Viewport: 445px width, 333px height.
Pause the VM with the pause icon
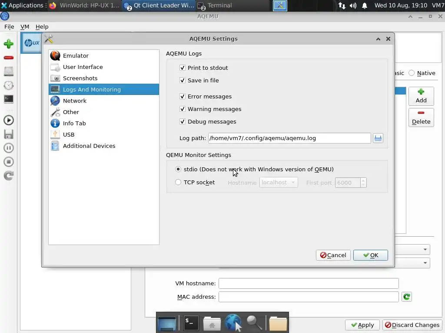(9, 148)
